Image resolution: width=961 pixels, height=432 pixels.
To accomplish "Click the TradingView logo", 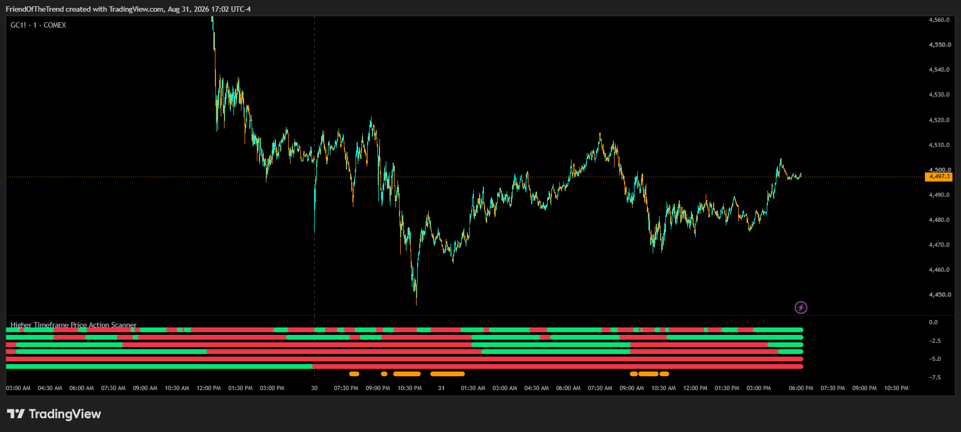I will (x=54, y=414).
